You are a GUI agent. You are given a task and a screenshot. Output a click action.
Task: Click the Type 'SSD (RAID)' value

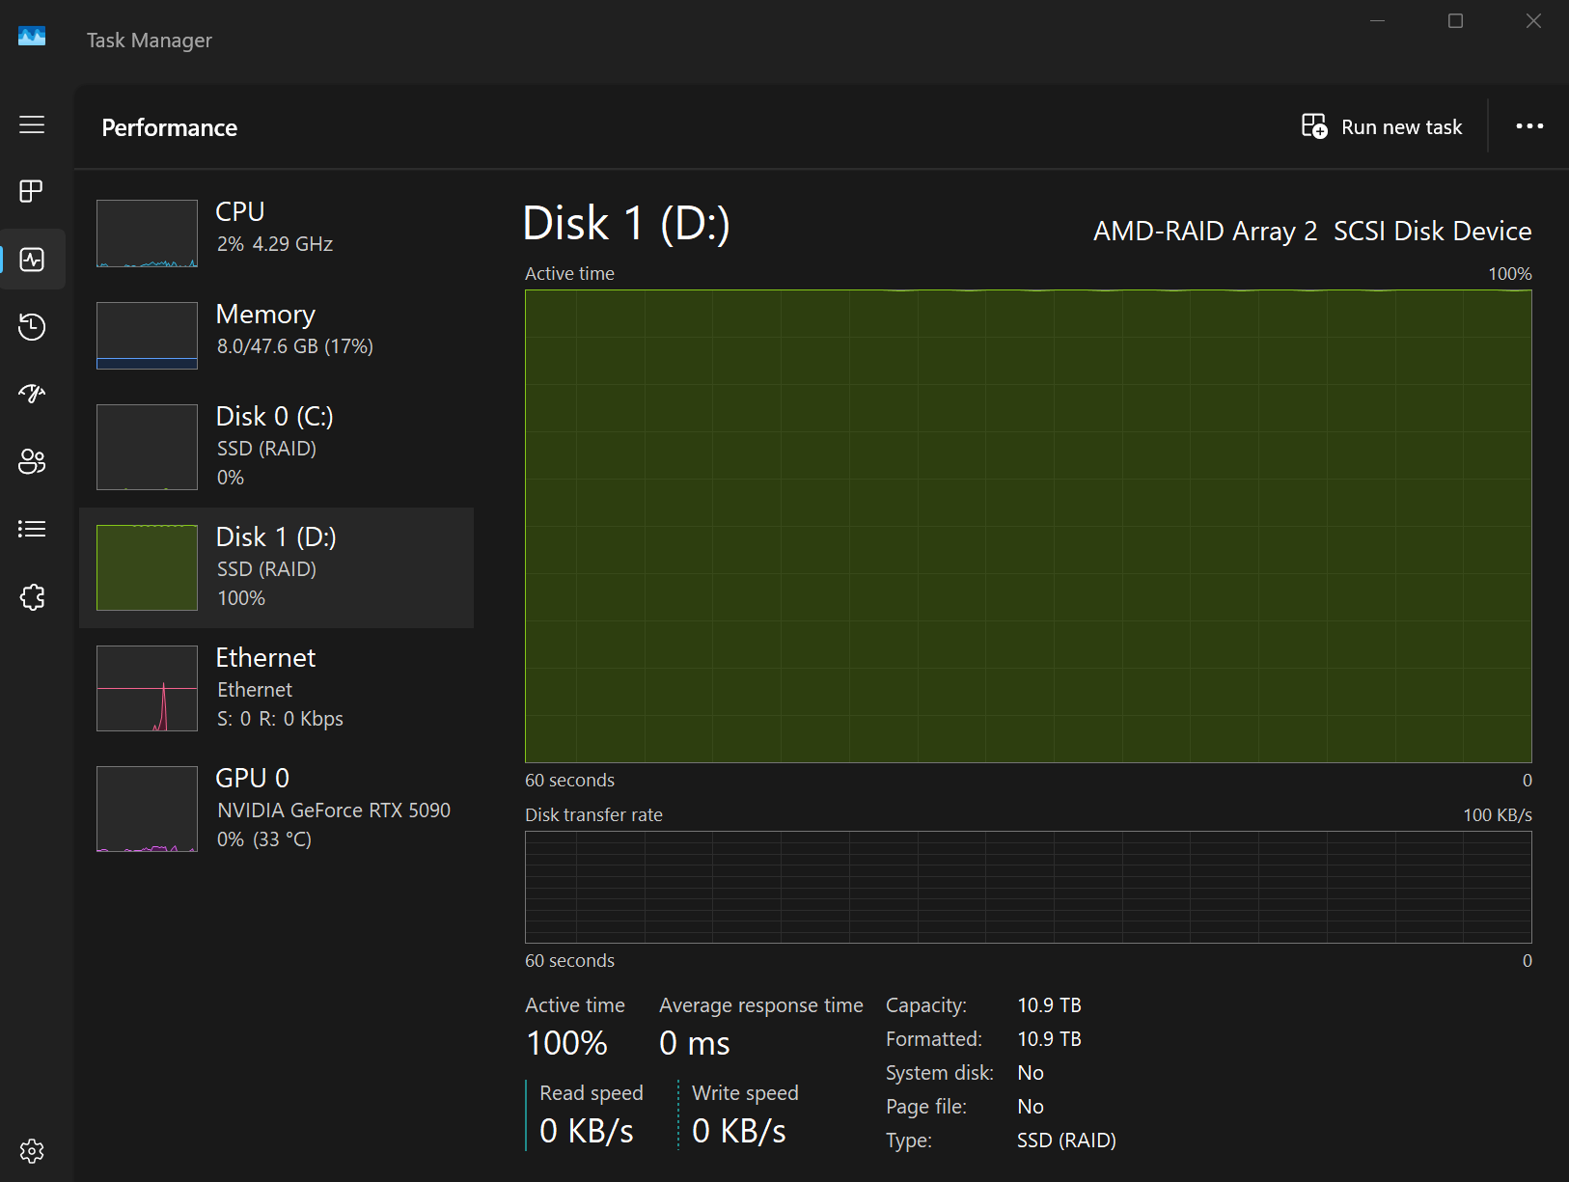pos(1066,1141)
